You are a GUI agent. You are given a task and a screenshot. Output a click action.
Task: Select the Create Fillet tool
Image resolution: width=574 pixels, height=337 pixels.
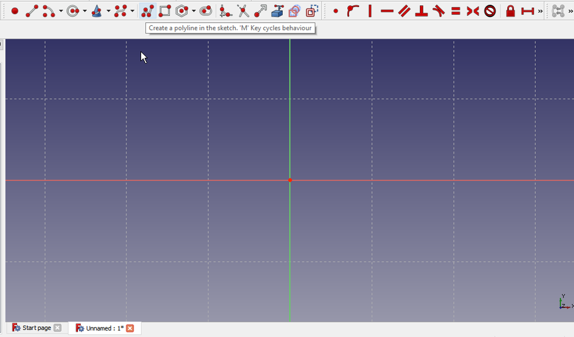pyautogui.click(x=226, y=11)
